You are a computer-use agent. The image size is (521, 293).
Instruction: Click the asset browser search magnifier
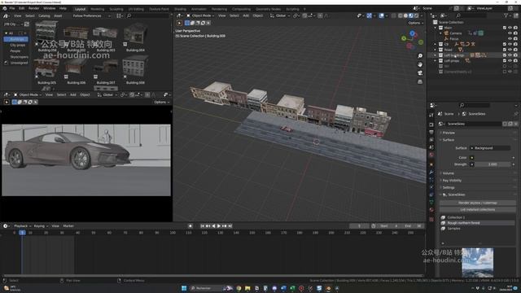click(x=129, y=15)
